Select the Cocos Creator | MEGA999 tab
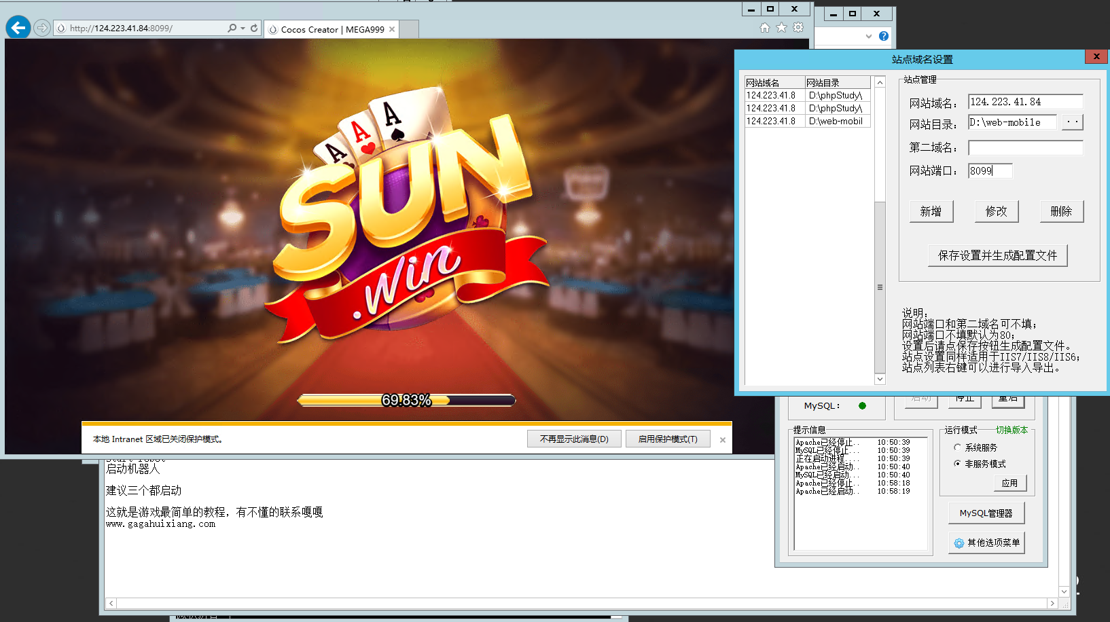This screenshot has height=622, width=1110. (332, 29)
